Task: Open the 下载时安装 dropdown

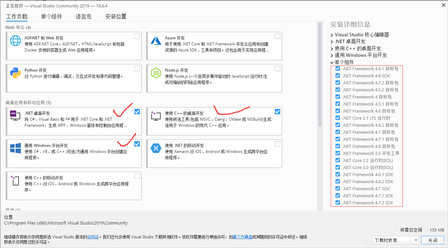Action: [396, 240]
